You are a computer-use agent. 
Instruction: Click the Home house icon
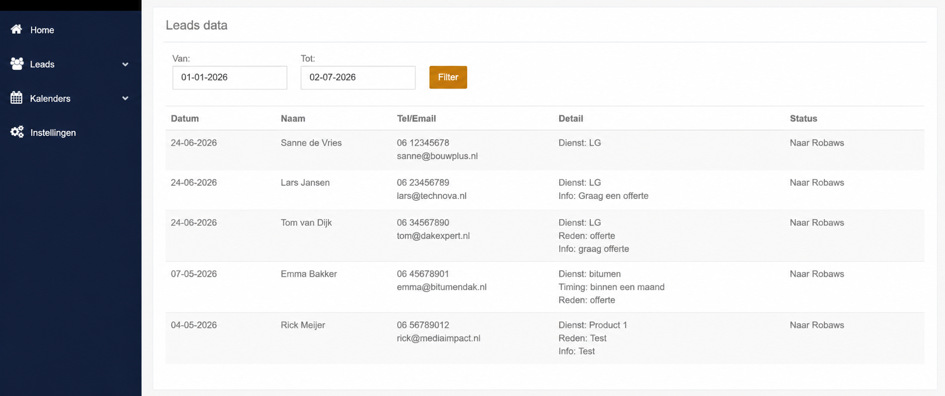click(x=16, y=29)
